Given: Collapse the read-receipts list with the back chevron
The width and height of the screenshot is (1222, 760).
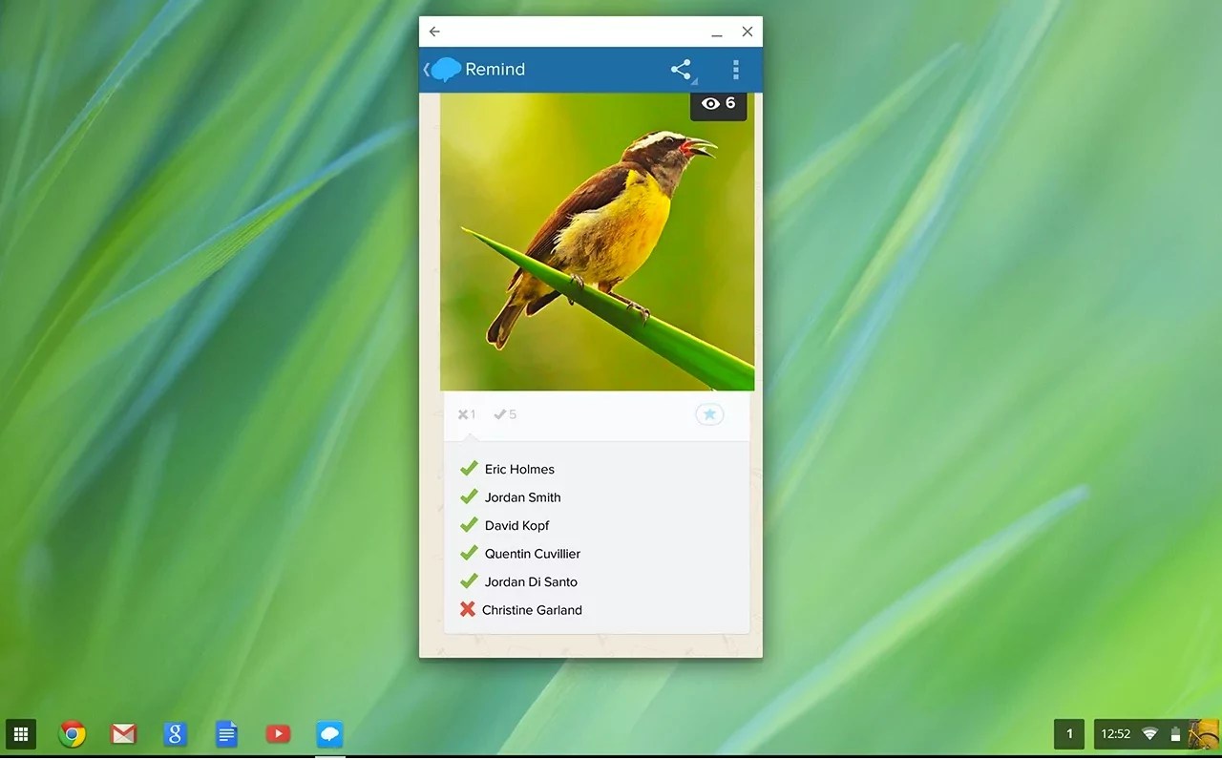Looking at the screenshot, I should pos(427,69).
